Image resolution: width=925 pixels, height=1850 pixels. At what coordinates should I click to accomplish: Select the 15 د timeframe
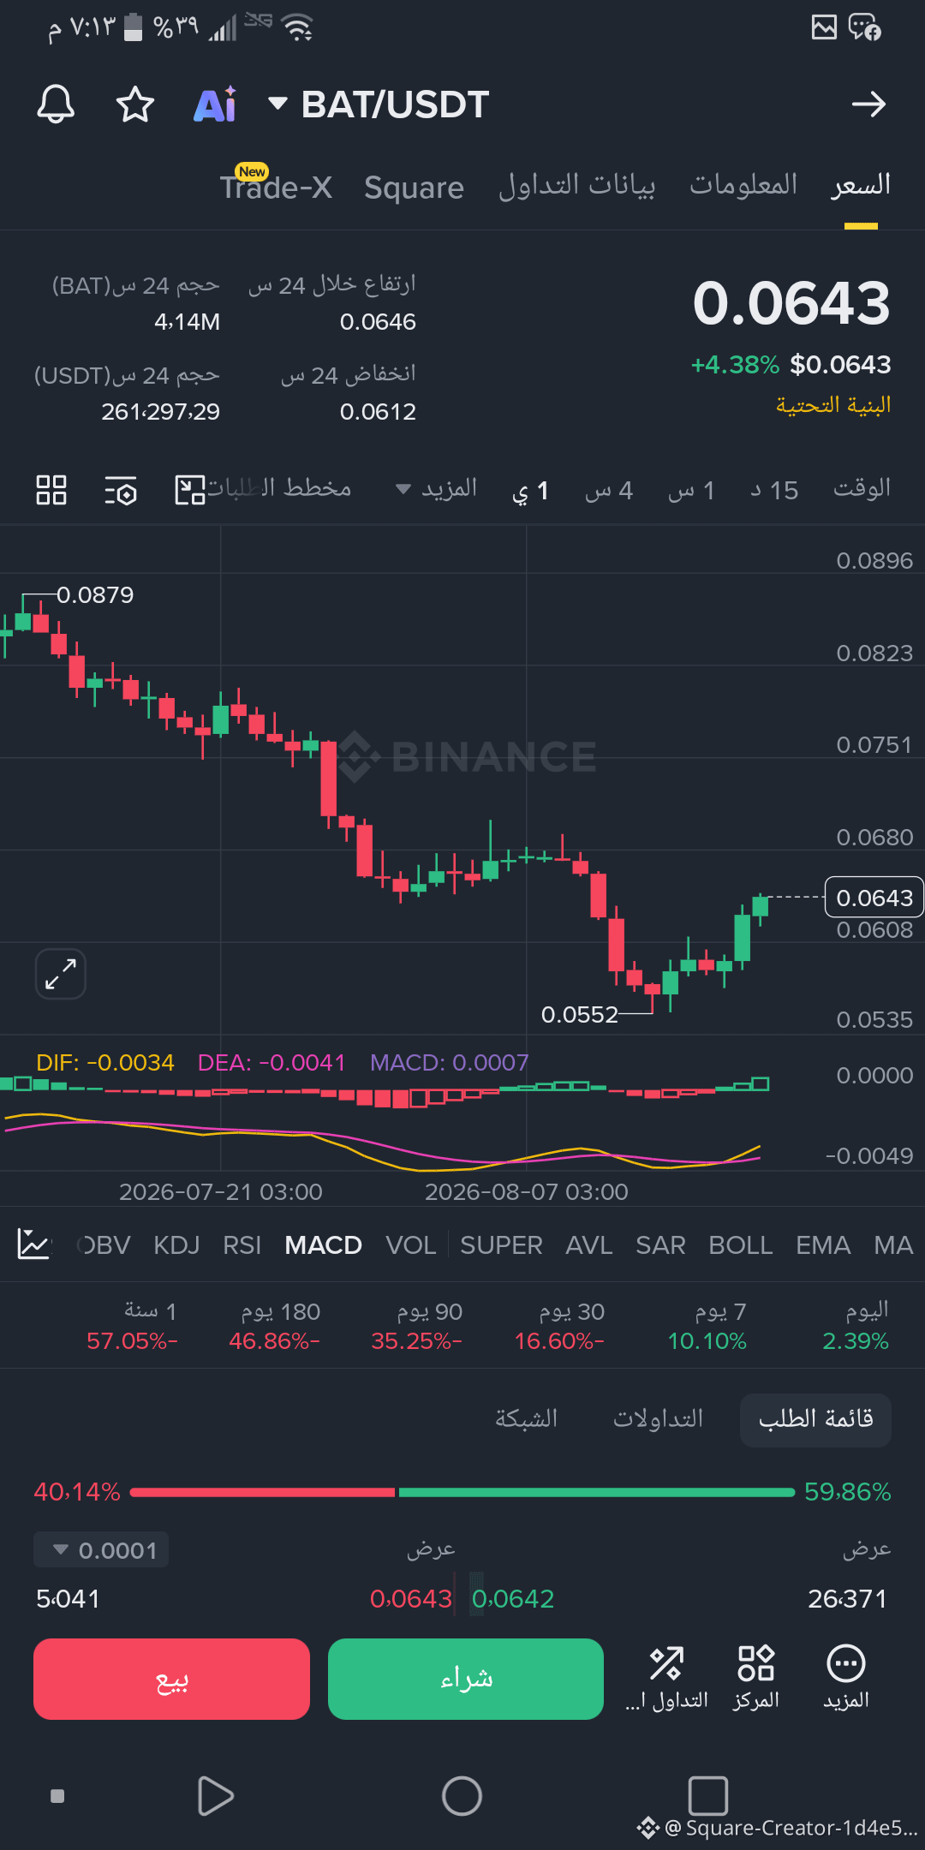[x=774, y=491]
